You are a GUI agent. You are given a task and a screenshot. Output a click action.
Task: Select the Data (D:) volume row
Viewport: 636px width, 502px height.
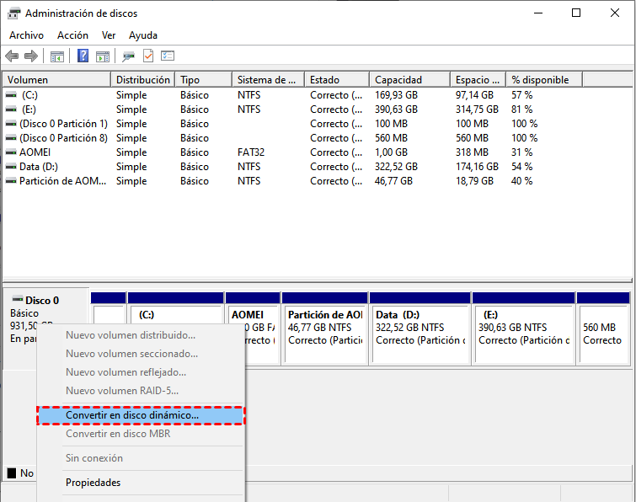point(39,167)
